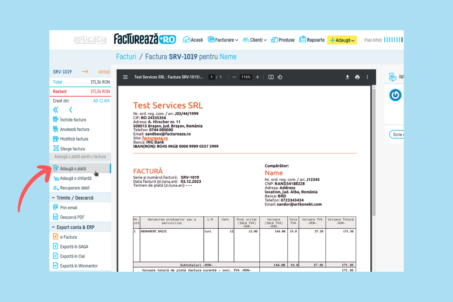The width and height of the screenshot is (453, 302).
Task: Click the PDF viewer sidebar menu icon
Action: pos(125,77)
